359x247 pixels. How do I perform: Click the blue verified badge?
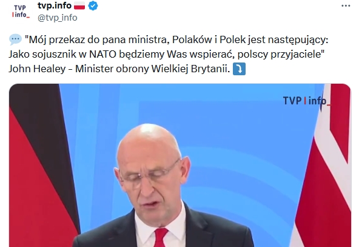93,5
